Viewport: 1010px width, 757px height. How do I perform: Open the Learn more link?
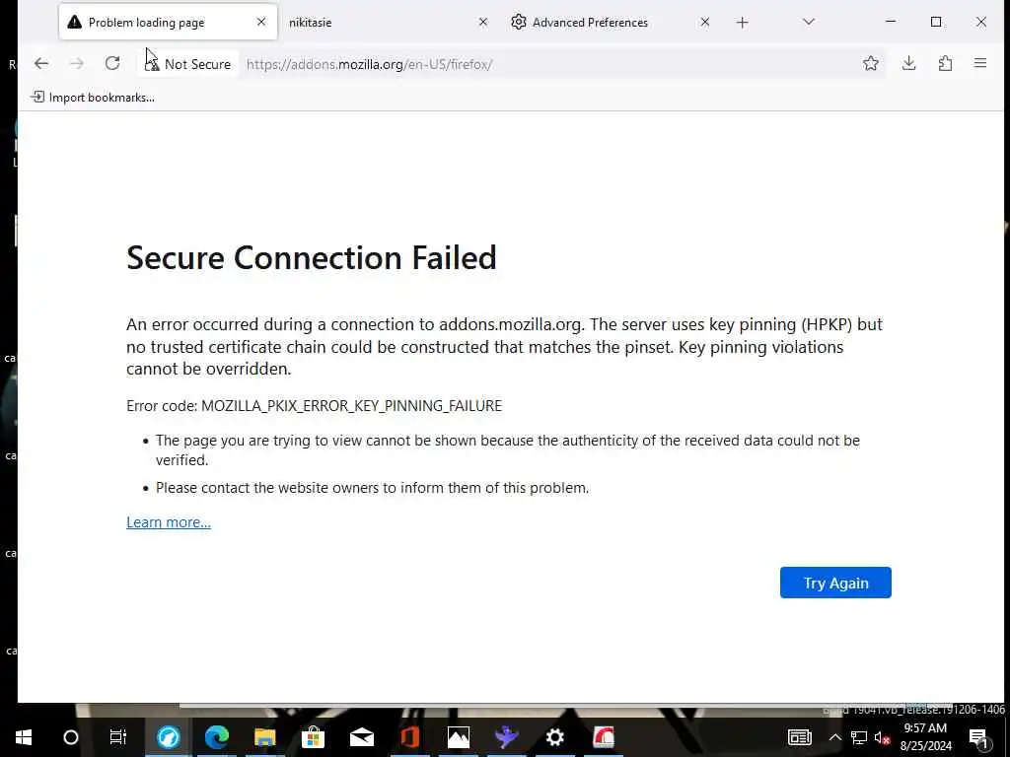(169, 522)
